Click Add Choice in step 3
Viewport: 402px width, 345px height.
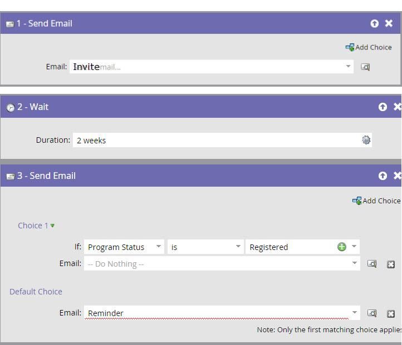376,201
